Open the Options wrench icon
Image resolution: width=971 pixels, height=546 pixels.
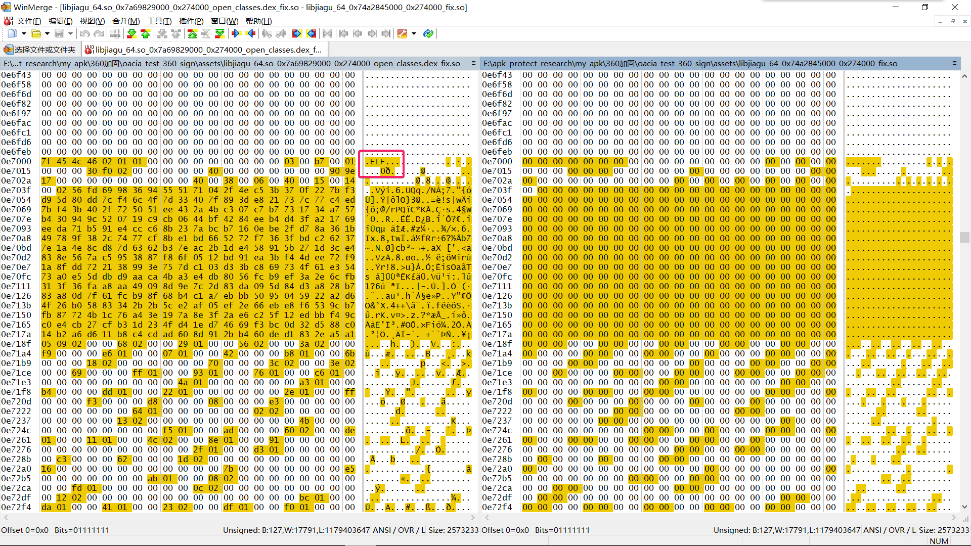click(x=402, y=34)
